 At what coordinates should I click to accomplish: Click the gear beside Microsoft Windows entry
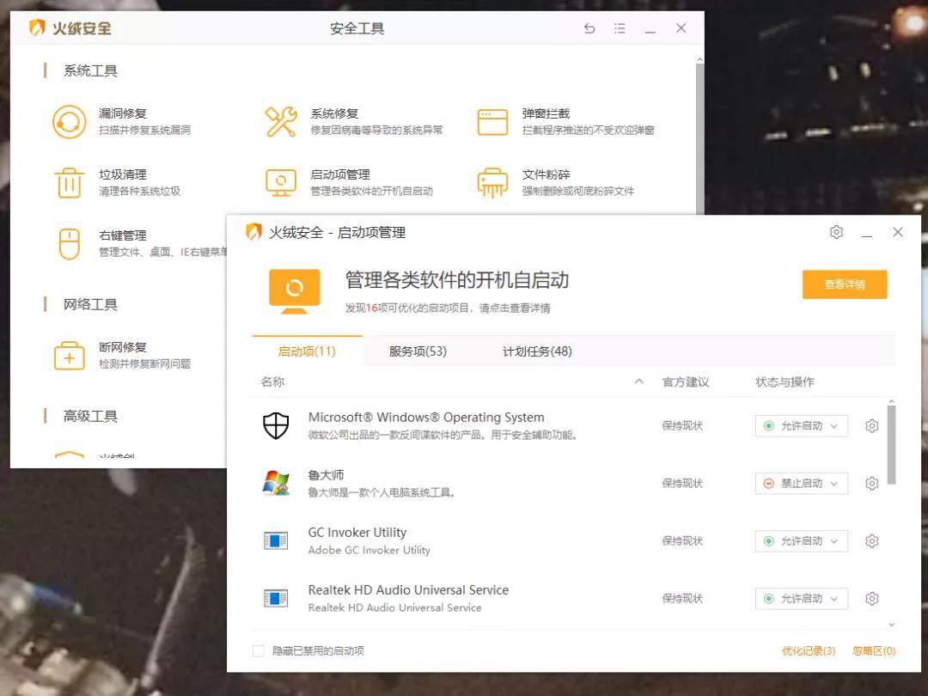(872, 425)
